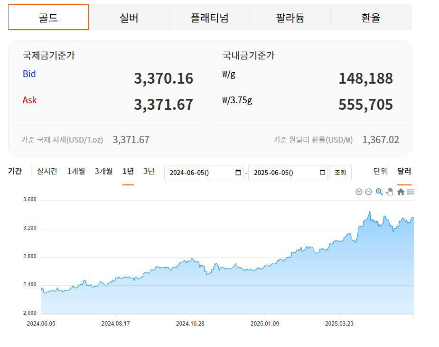Choose the 1개월 period
Viewport: 439px width, 347px height.
(76, 171)
